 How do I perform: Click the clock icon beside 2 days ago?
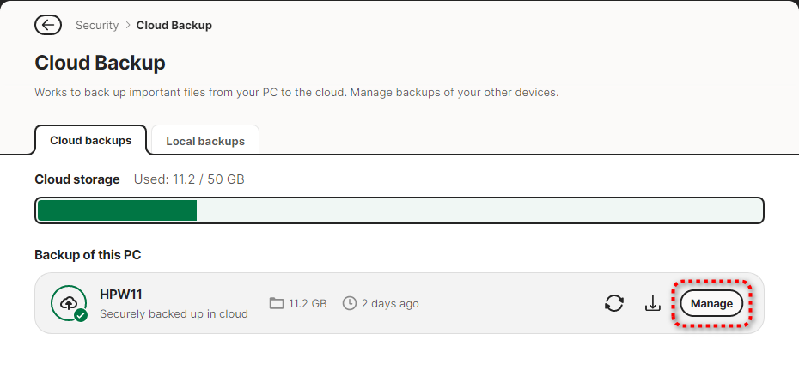click(x=350, y=303)
